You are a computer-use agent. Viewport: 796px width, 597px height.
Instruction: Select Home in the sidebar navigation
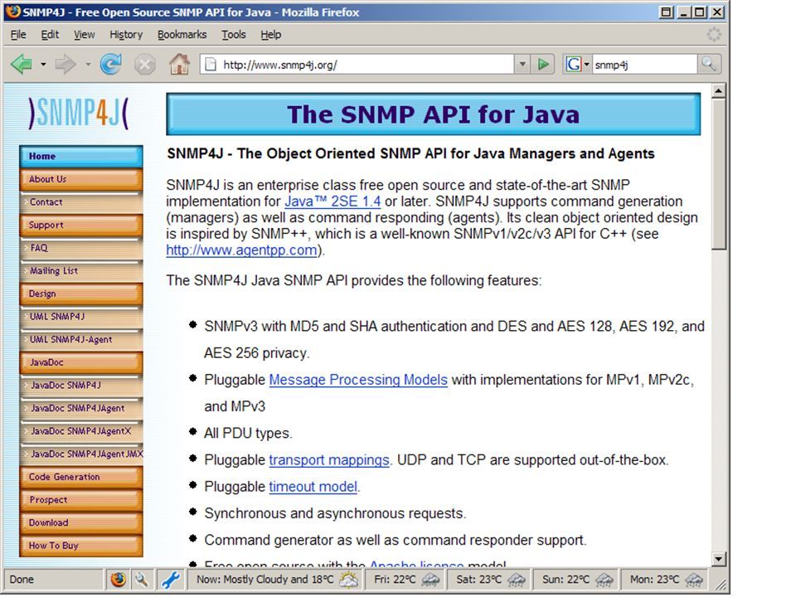tap(81, 157)
